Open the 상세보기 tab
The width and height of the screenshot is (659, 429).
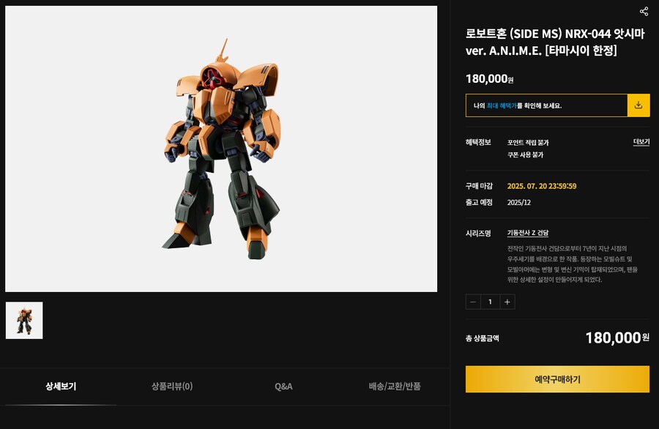tap(61, 386)
